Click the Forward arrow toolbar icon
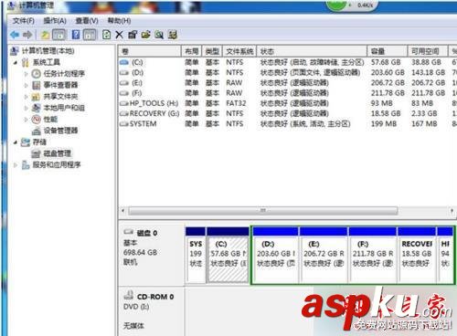The width and height of the screenshot is (457, 336). point(27,35)
